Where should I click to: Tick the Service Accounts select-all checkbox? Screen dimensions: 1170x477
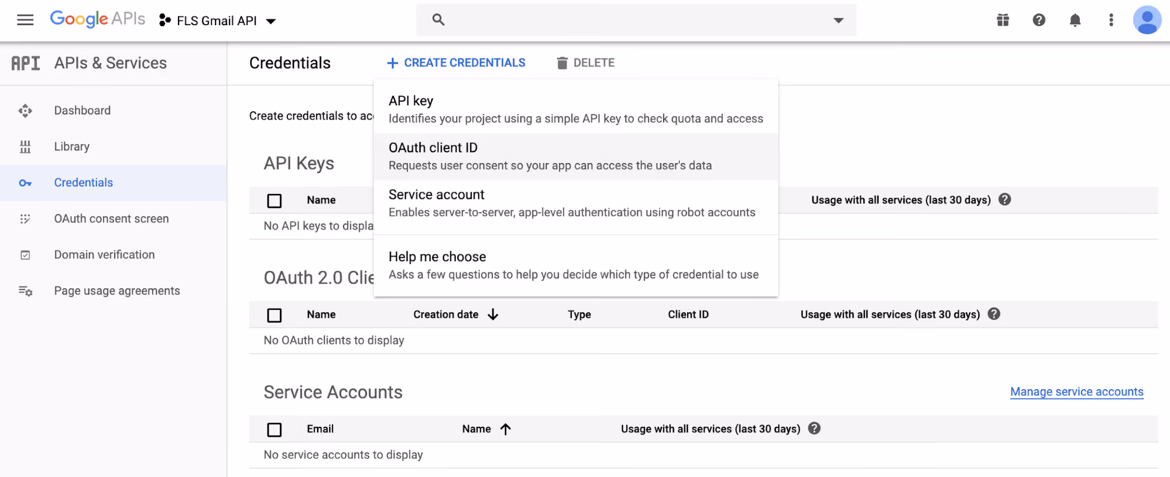pyautogui.click(x=275, y=430)
